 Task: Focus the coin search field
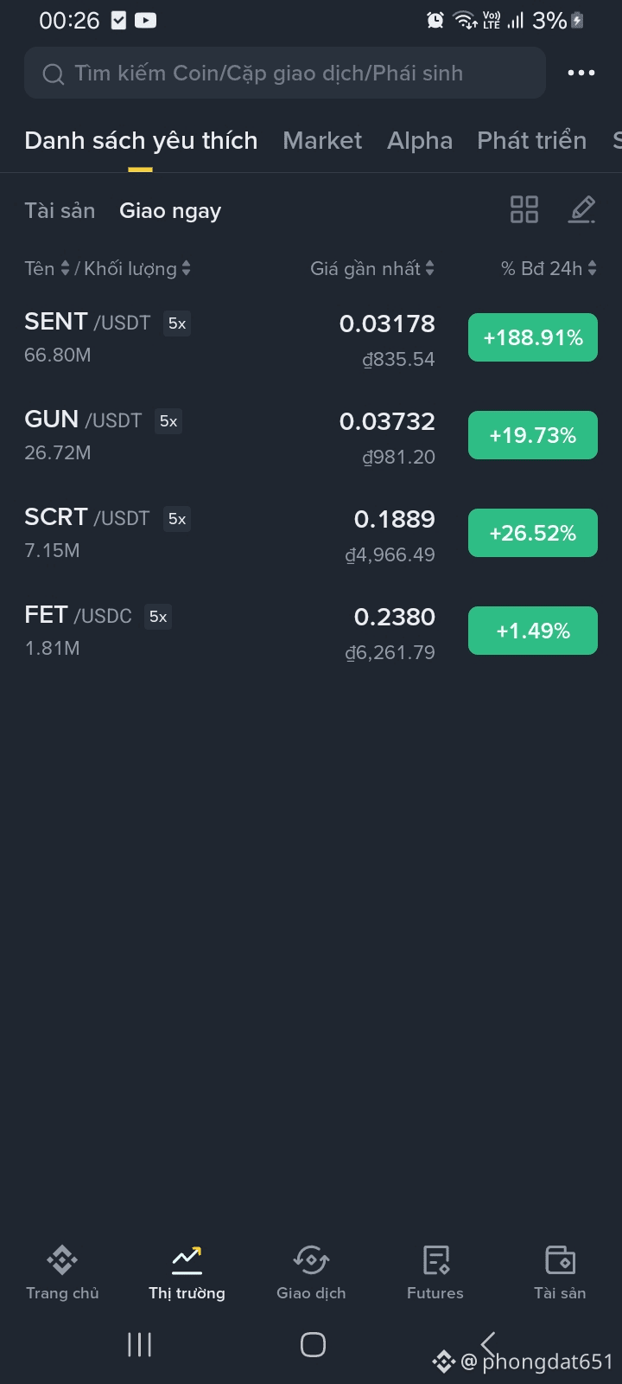pyautogui.click(x=285, y=74)
